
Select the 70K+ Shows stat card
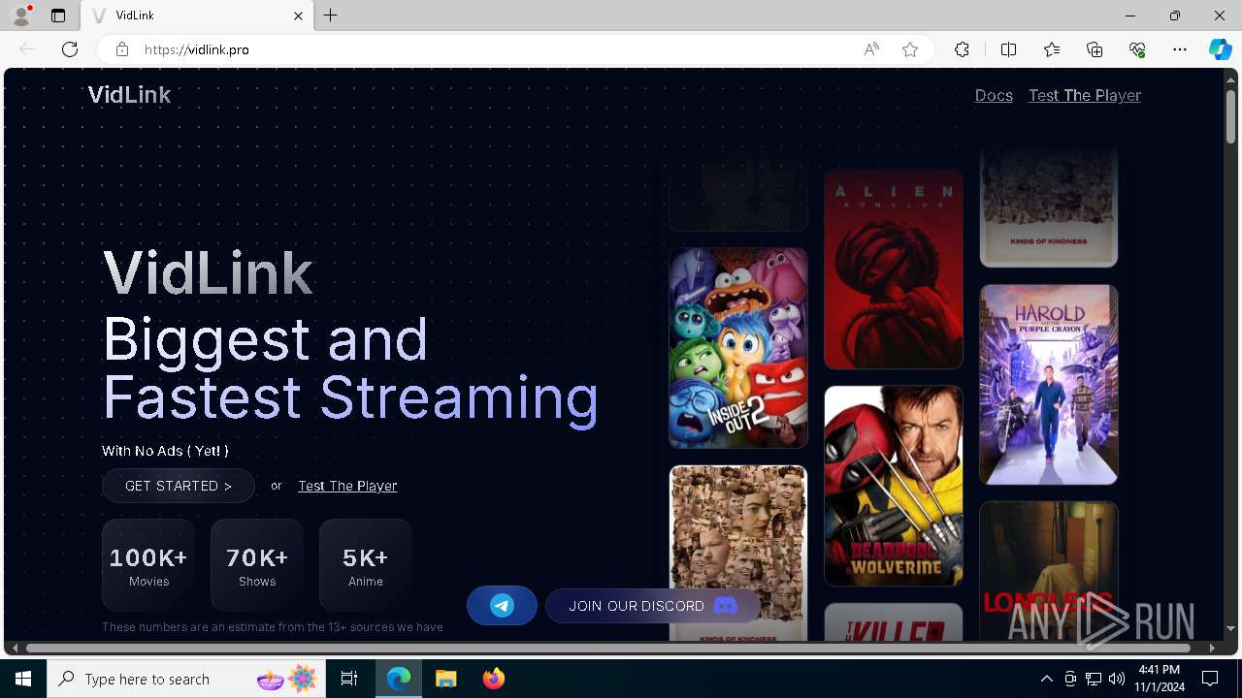pyautogui.click(x=257, y=565)
